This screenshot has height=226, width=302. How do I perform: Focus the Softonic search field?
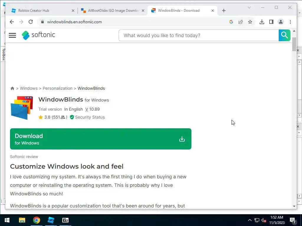198,35
